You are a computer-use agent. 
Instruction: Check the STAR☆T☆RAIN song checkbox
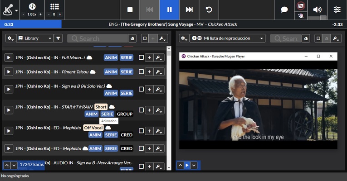point(141,110)
